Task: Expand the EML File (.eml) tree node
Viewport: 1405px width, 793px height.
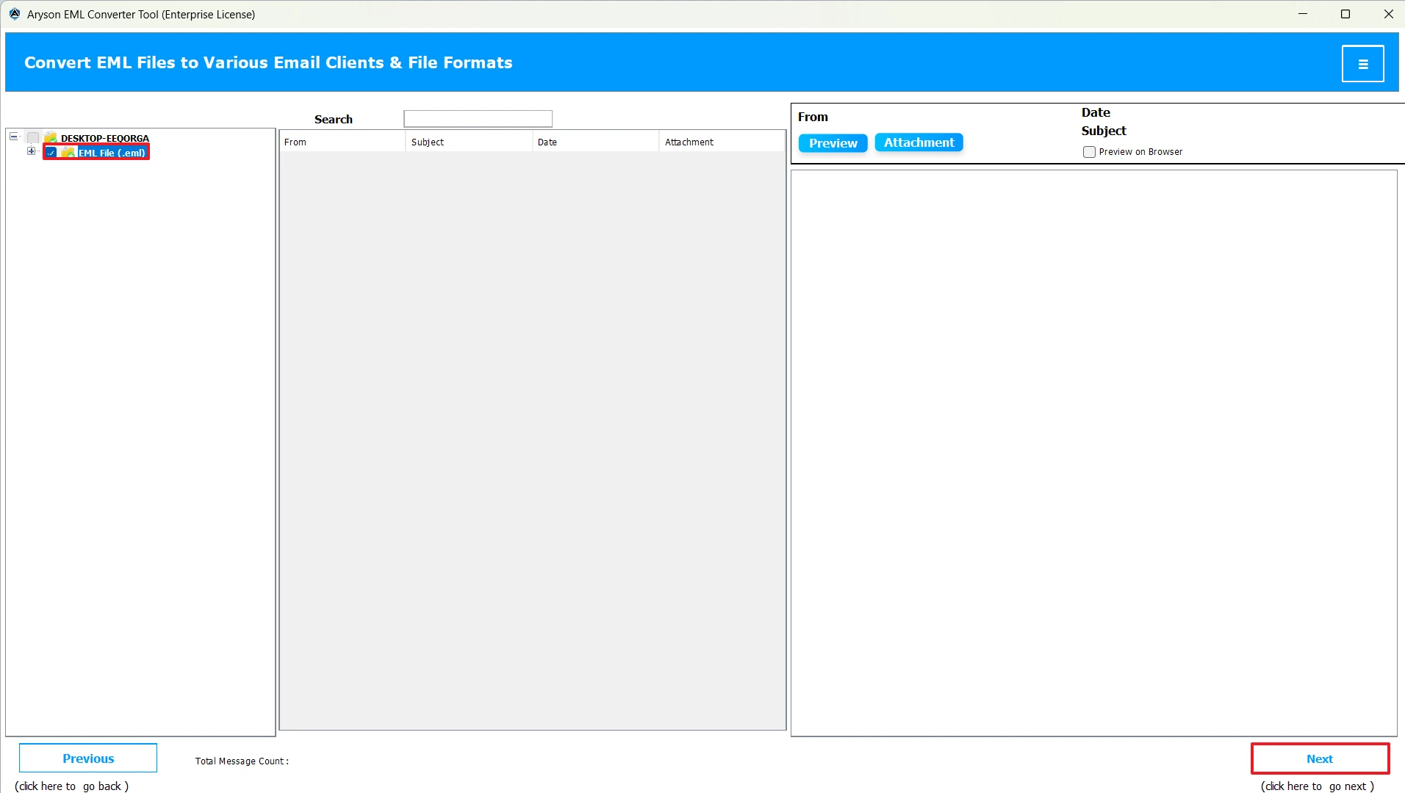Action: pos(31,151)
